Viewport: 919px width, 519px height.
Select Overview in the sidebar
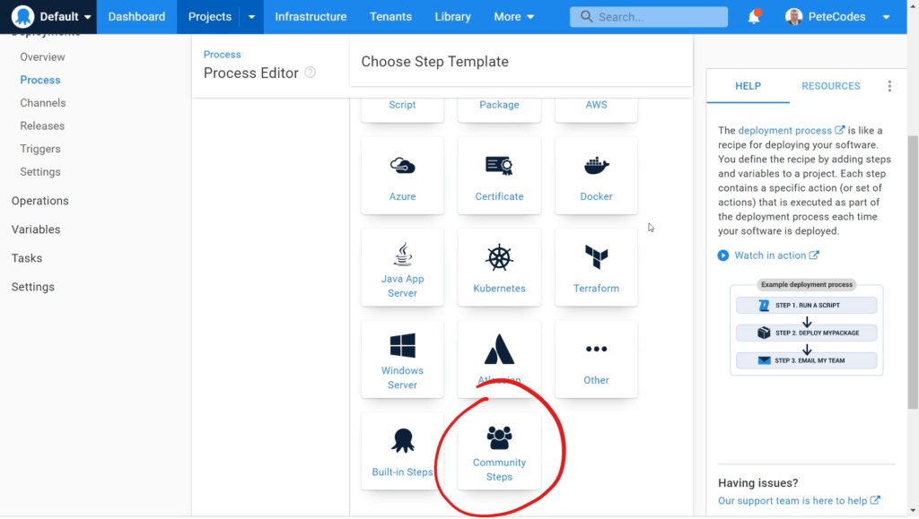(42, 57)
